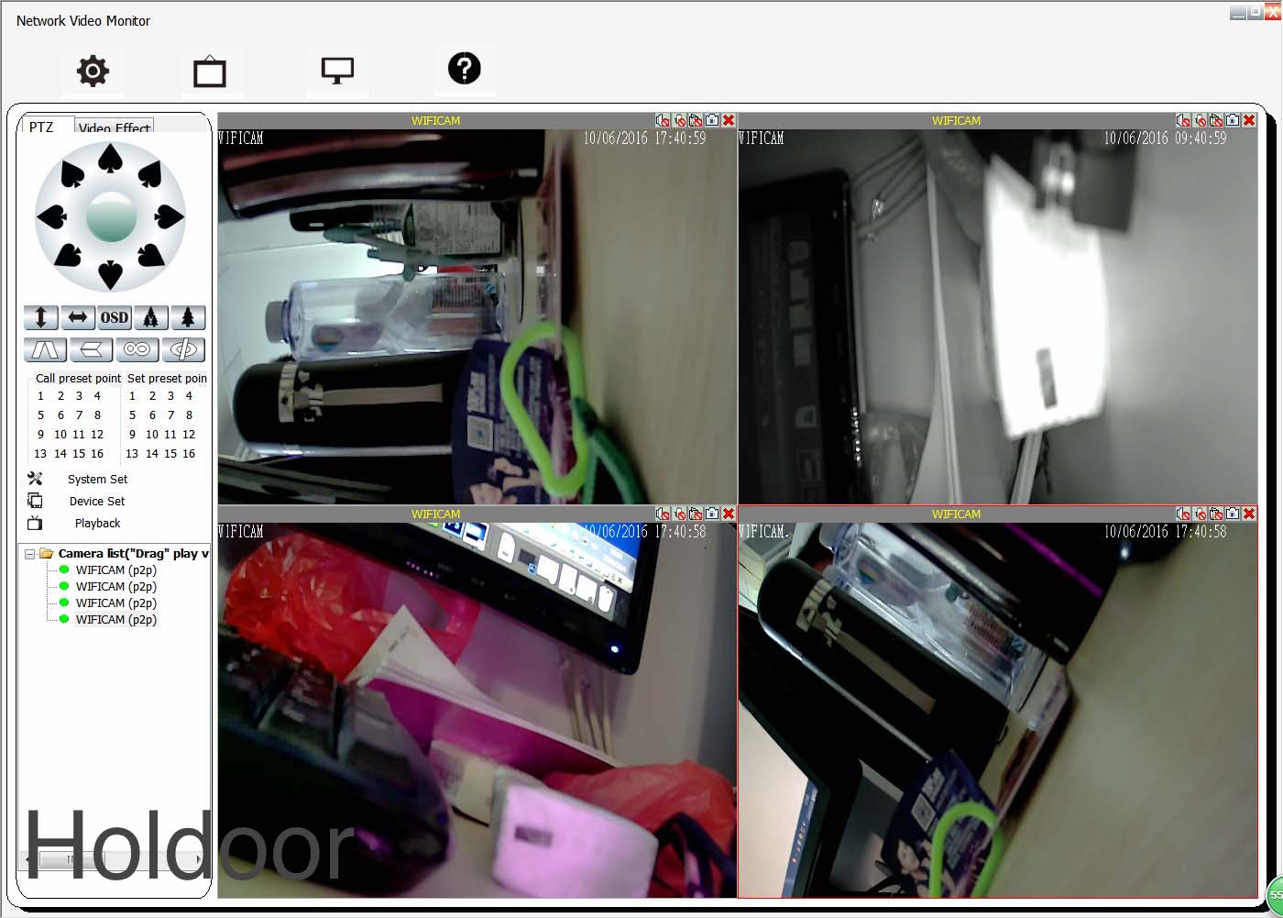1283x918 pixels.
Task: Open settings via the gear icon
Action: (93, 71)
